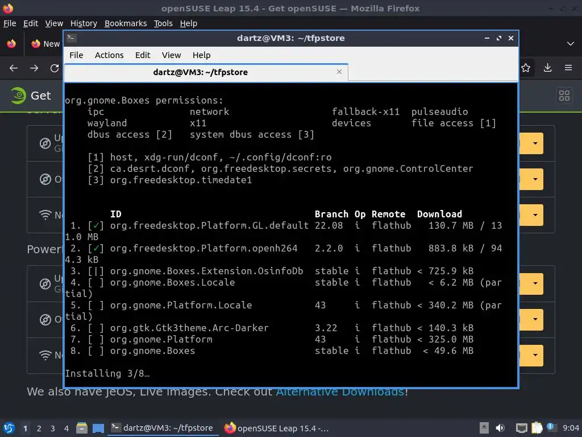Click 'org.freedesktop.Platform.GL.default' in terminal
Screen dimensions: 582x437
(209, 225)
